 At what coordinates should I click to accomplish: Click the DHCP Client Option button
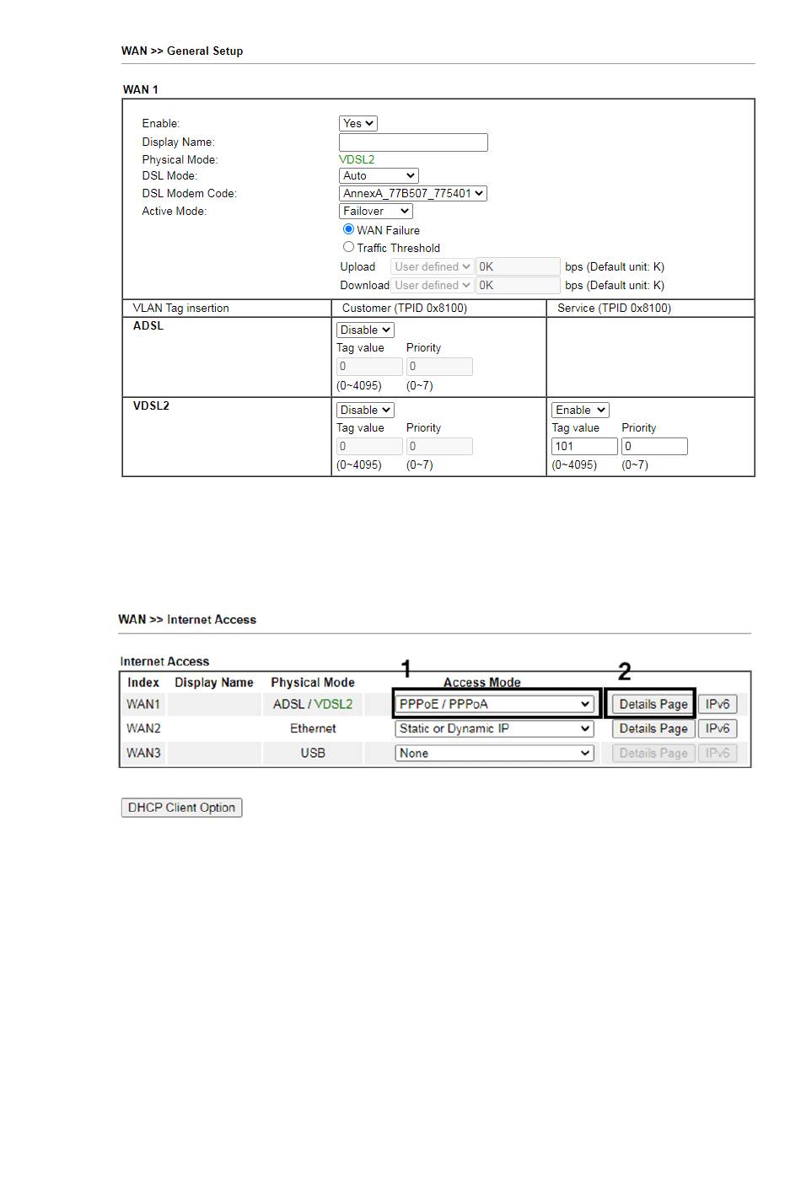181,808
